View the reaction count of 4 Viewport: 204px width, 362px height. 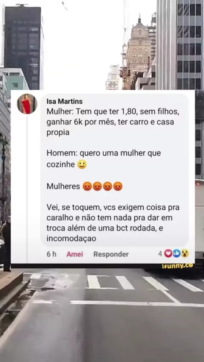pyautogui.click(x=160, y=254)
